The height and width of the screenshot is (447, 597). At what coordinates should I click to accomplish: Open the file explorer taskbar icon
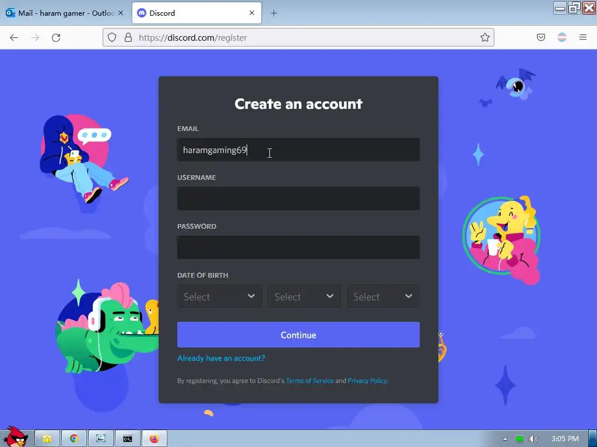point(47,439)
